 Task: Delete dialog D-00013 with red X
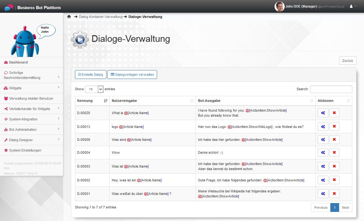click(334, 126)
